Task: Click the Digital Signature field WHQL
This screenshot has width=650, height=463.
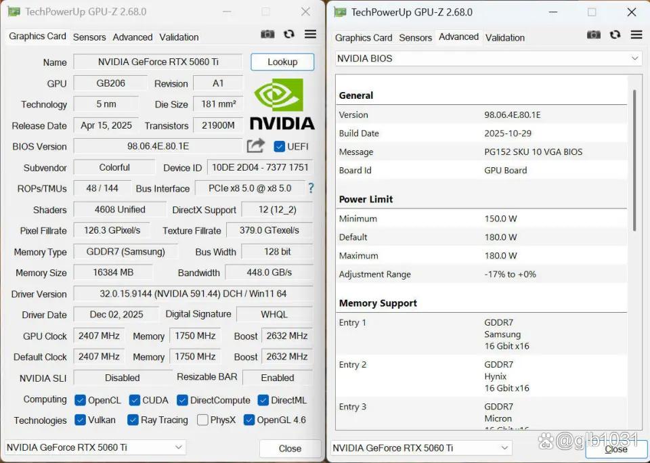Action: (x=274, y=315)
